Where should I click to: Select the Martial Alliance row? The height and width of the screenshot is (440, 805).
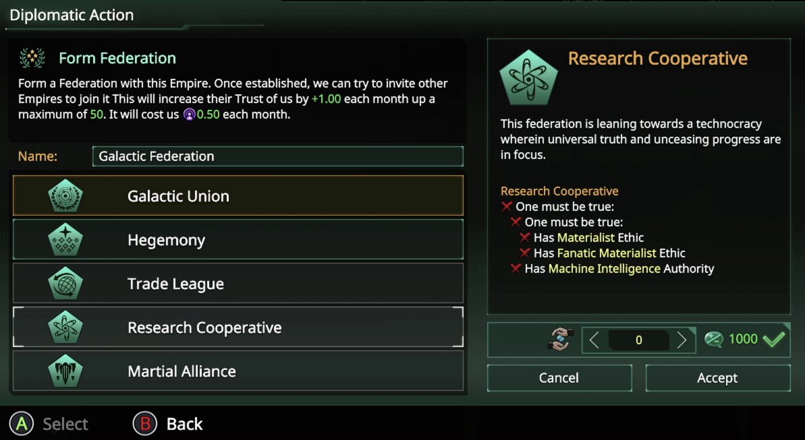(x=238, y=371)
